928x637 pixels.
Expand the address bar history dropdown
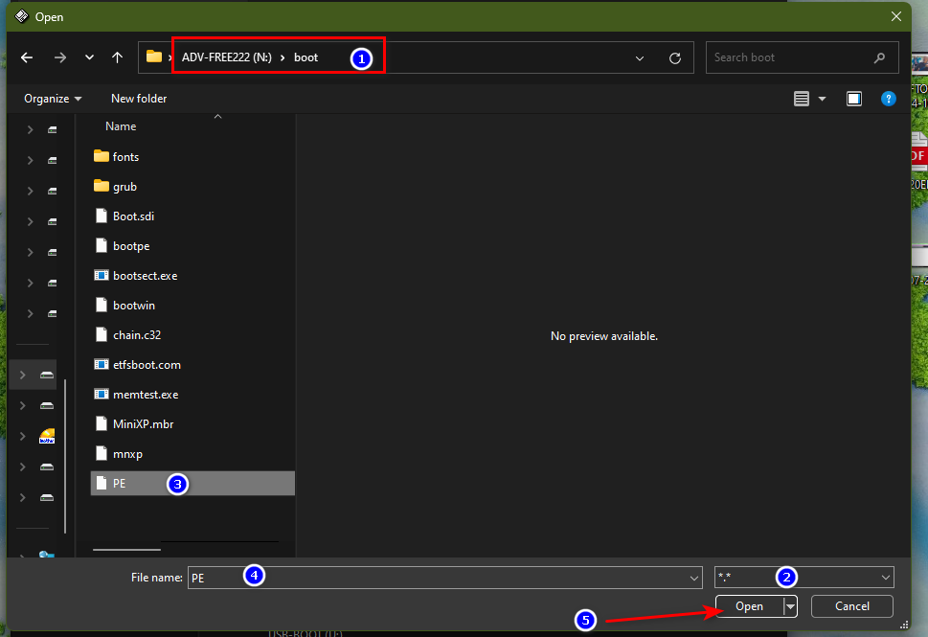pyautogui.click(x=640, y=58)
